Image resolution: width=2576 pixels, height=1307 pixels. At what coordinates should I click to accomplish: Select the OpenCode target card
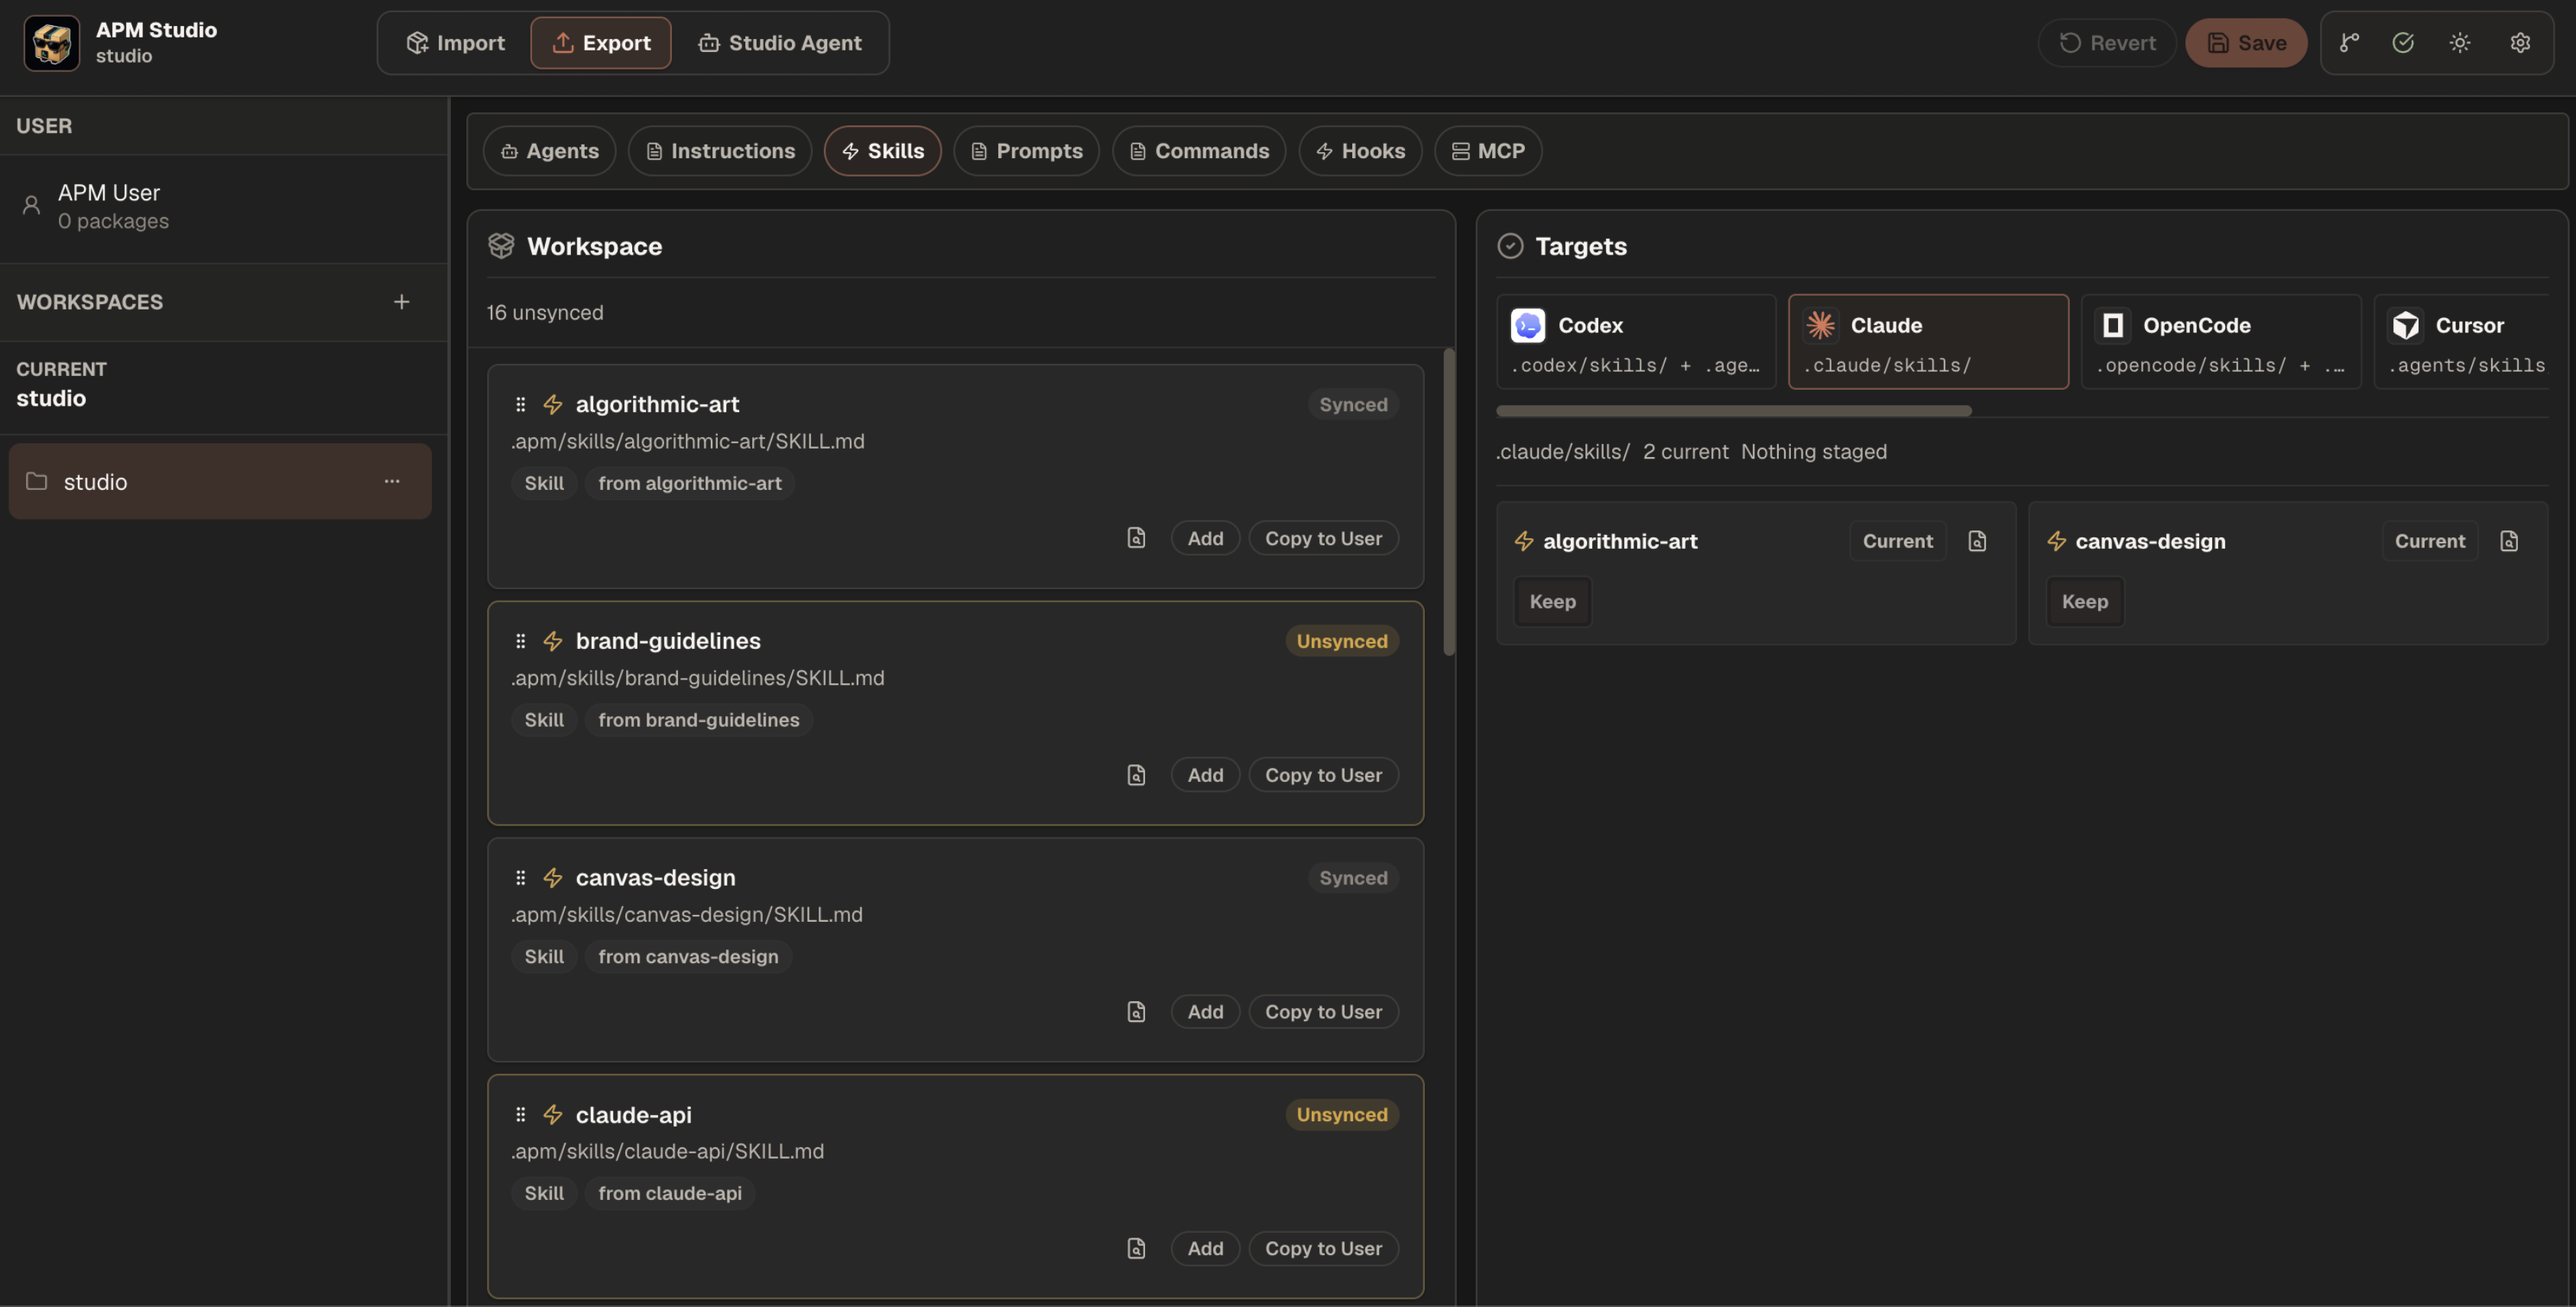coord(2220,342)
